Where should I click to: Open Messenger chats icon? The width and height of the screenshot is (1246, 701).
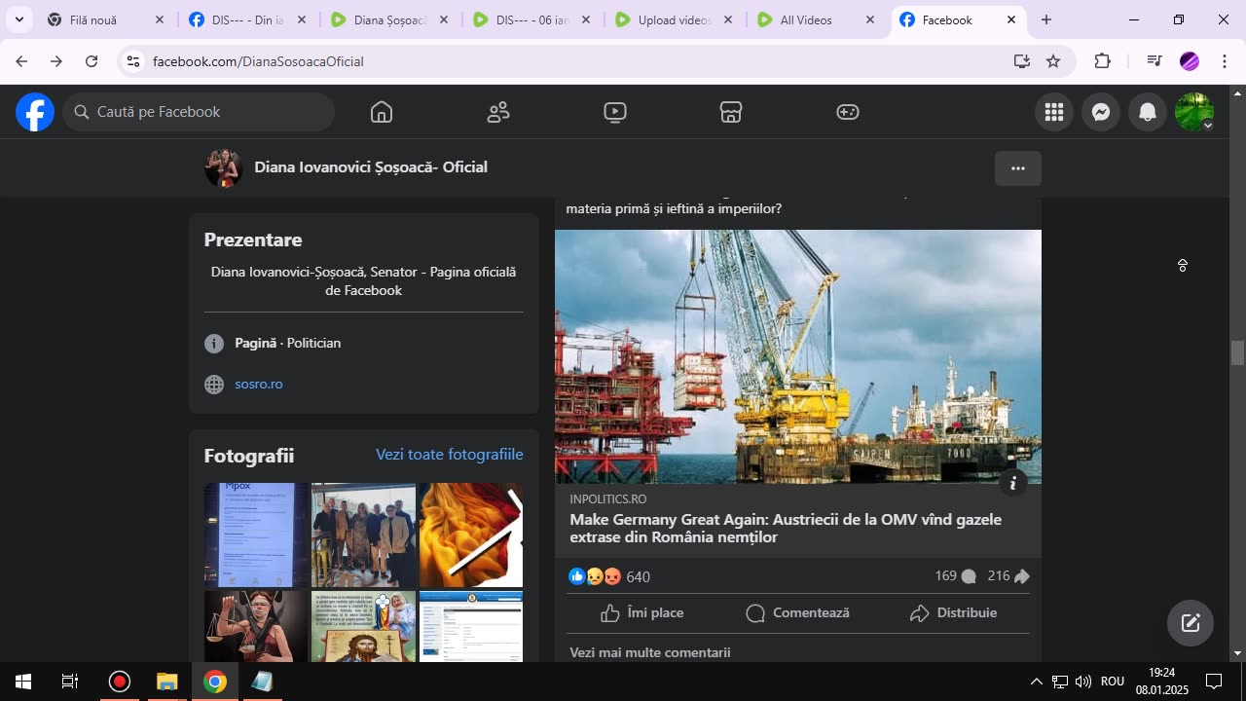[1101, 112]
